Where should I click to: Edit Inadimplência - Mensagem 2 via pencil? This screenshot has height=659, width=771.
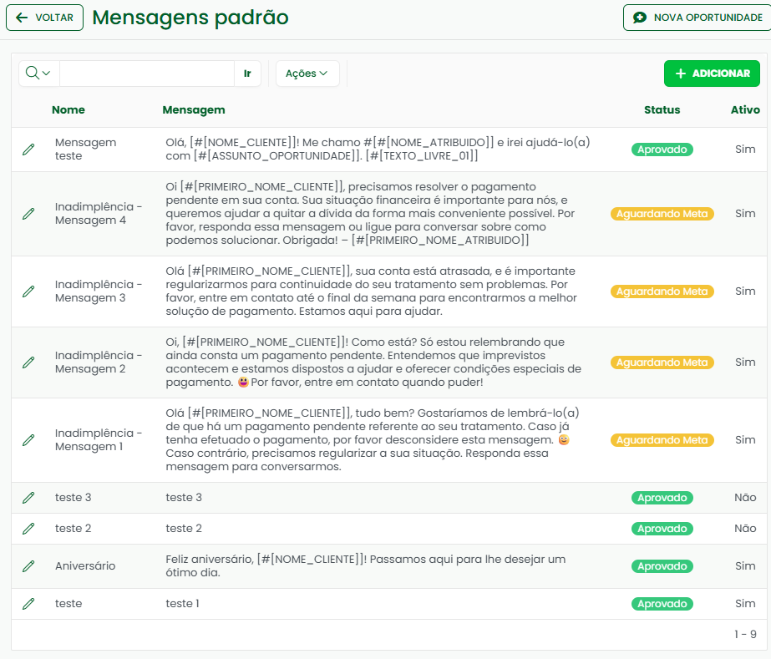click(28, 362)
